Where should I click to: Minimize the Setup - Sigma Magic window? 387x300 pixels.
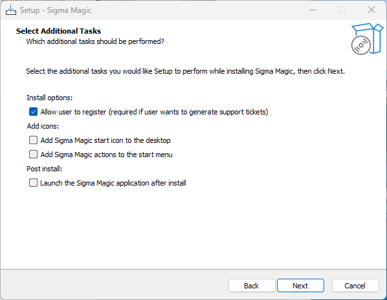(x=313, y=10)
